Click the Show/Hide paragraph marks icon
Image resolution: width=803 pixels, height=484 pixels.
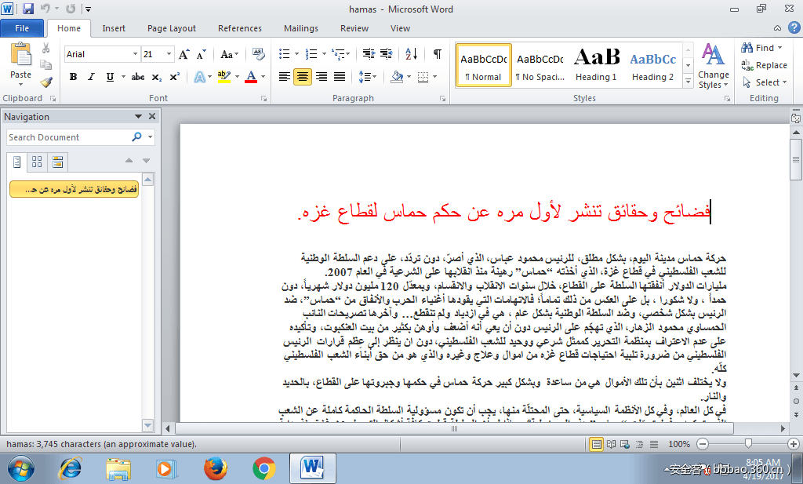pos(437,54)
